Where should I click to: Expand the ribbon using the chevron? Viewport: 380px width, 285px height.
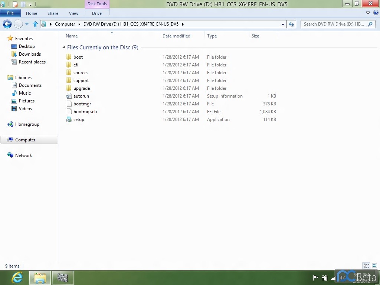368,13
